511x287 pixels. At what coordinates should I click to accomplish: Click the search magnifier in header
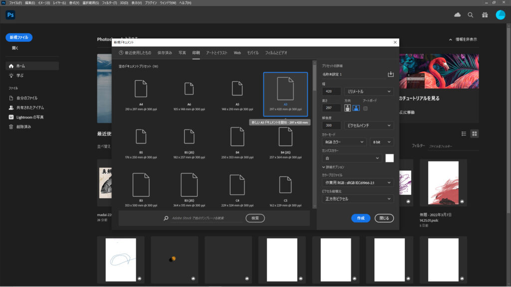pos(470,14)
